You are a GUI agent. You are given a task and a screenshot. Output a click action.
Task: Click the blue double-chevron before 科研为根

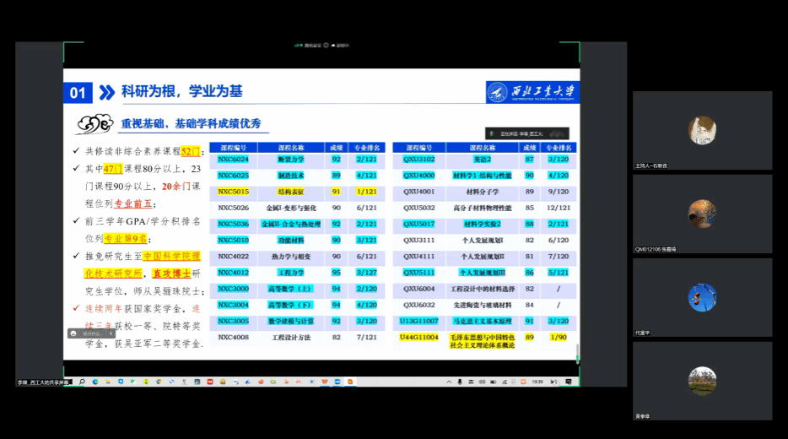tap(106, 92)
